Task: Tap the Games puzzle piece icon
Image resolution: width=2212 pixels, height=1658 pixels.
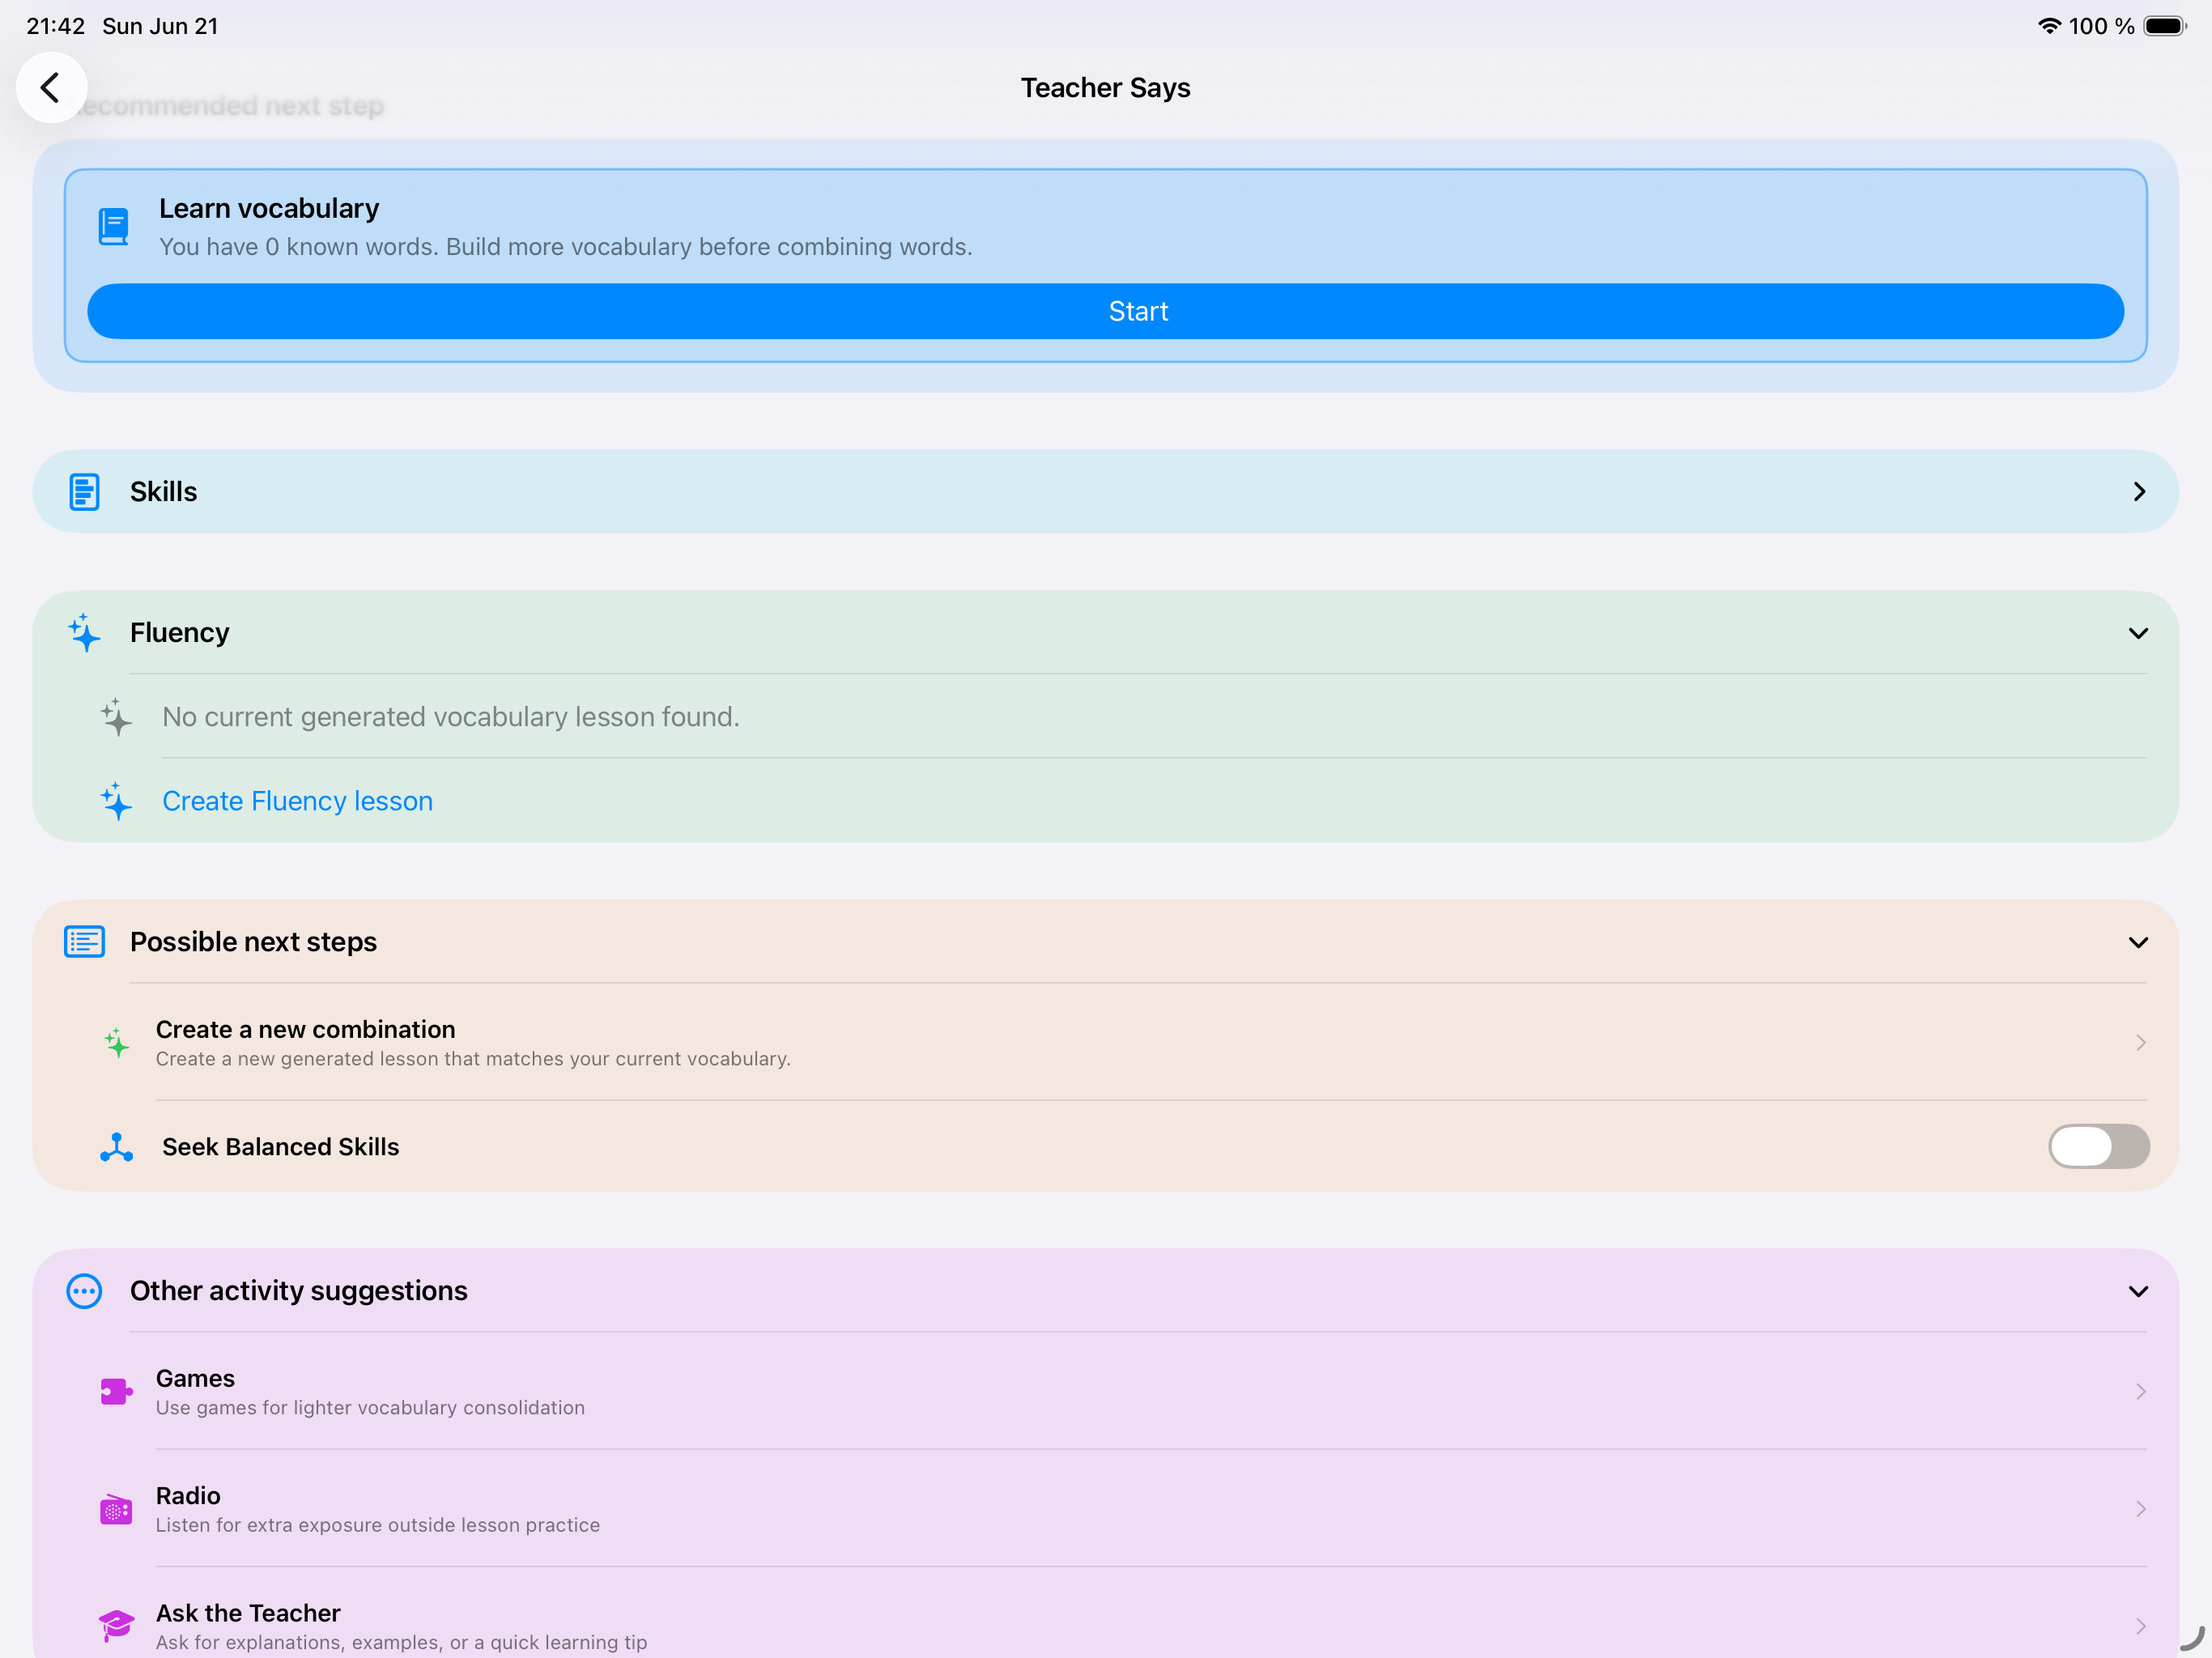Action: coord(116,1391)
